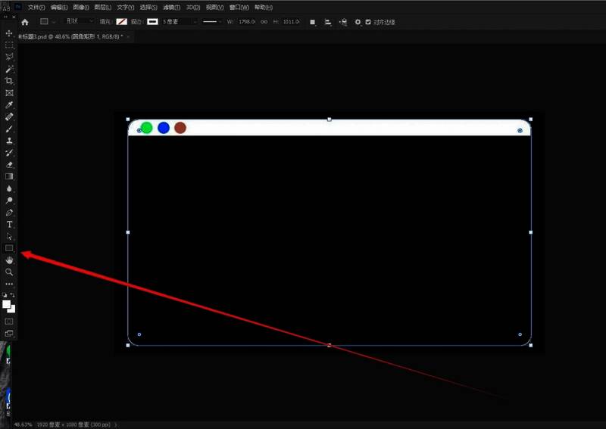Open the stroke line style dropdown
This screenshot has height=429, width=606.
click(210, 22)
